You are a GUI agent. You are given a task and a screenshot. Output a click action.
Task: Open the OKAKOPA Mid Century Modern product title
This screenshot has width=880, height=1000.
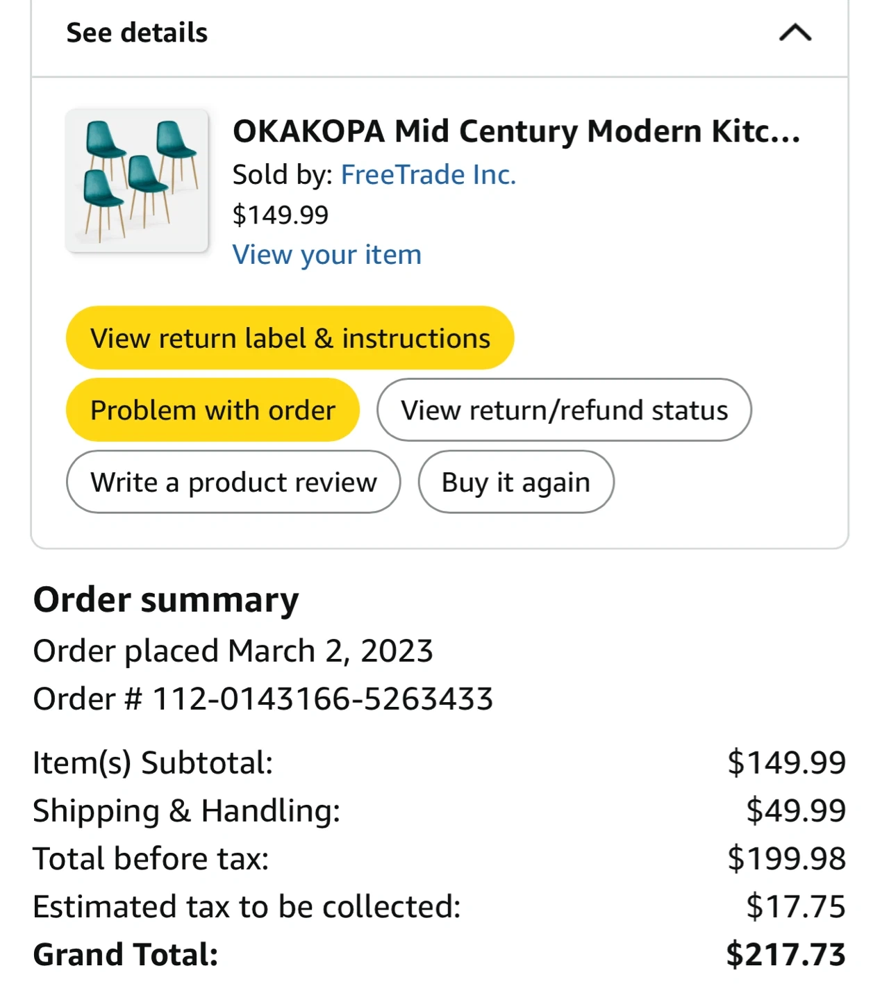tap(516, 131)
